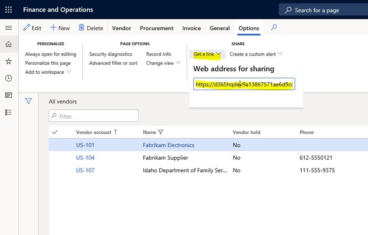Image resolution: width=368 pixels, height=235 pixels.
Task: Open Modules list icon in sidebar
Action: pos(9,112)
